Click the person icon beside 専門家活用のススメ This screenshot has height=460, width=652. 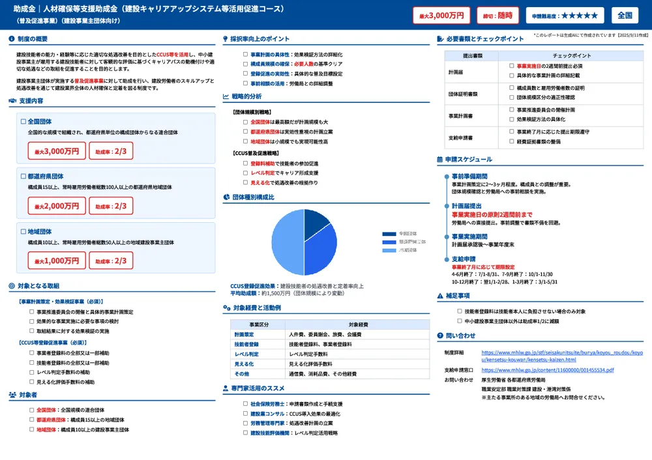[x=225, y=387]
